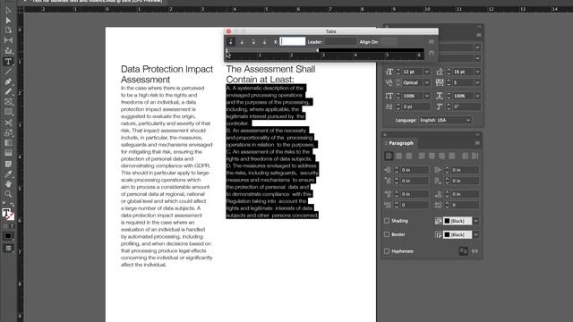Set Align Towards Spine in Paragraph panel

[465, 157]
